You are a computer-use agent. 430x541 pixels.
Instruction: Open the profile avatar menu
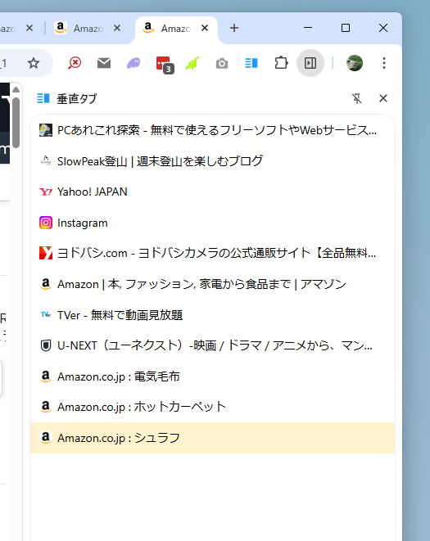355,63
